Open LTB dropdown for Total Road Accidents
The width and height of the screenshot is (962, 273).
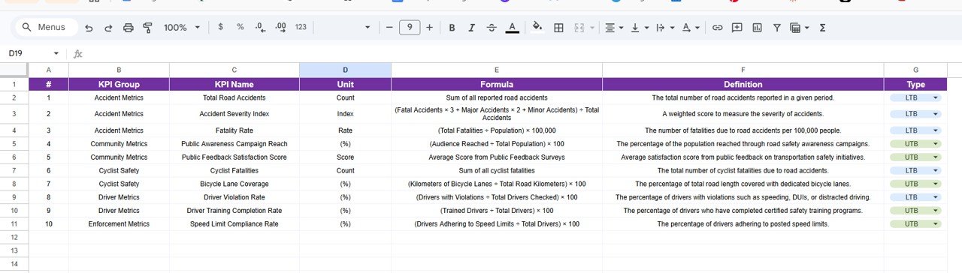[936, 97]
